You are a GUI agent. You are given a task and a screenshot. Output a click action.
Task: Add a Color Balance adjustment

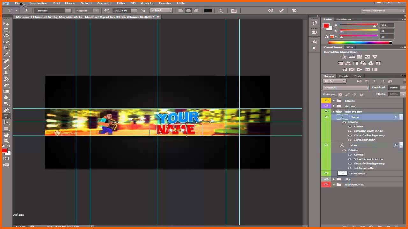point(348,63)
